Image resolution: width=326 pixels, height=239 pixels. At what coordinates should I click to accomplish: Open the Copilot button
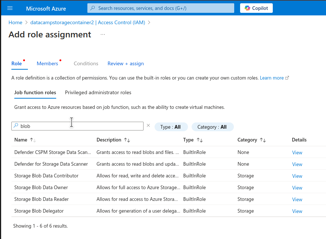pos(256,8)
